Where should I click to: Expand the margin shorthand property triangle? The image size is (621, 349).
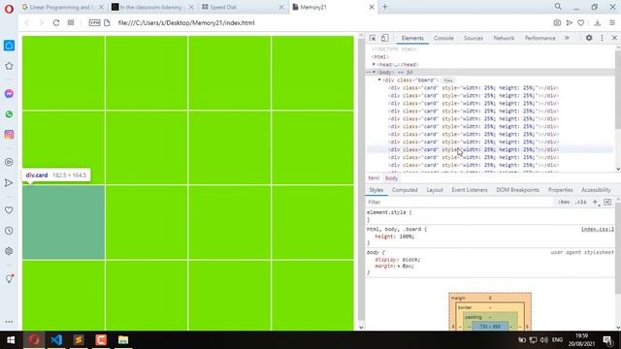coord(399,267)
